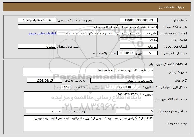Click the request creator field with علی حسینی

pyautogui.click(x=107, y=33)
